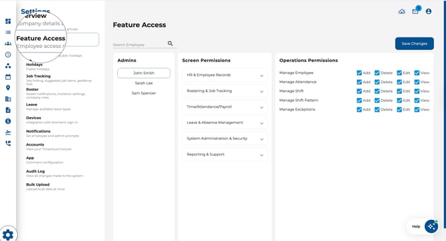
Task: Select admin John Smith
Action: point(144,73)
